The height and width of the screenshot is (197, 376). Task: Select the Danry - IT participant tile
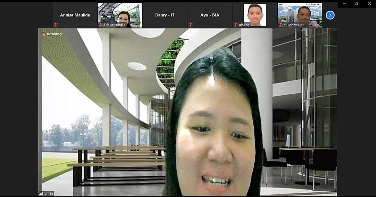tap(165, 15)
